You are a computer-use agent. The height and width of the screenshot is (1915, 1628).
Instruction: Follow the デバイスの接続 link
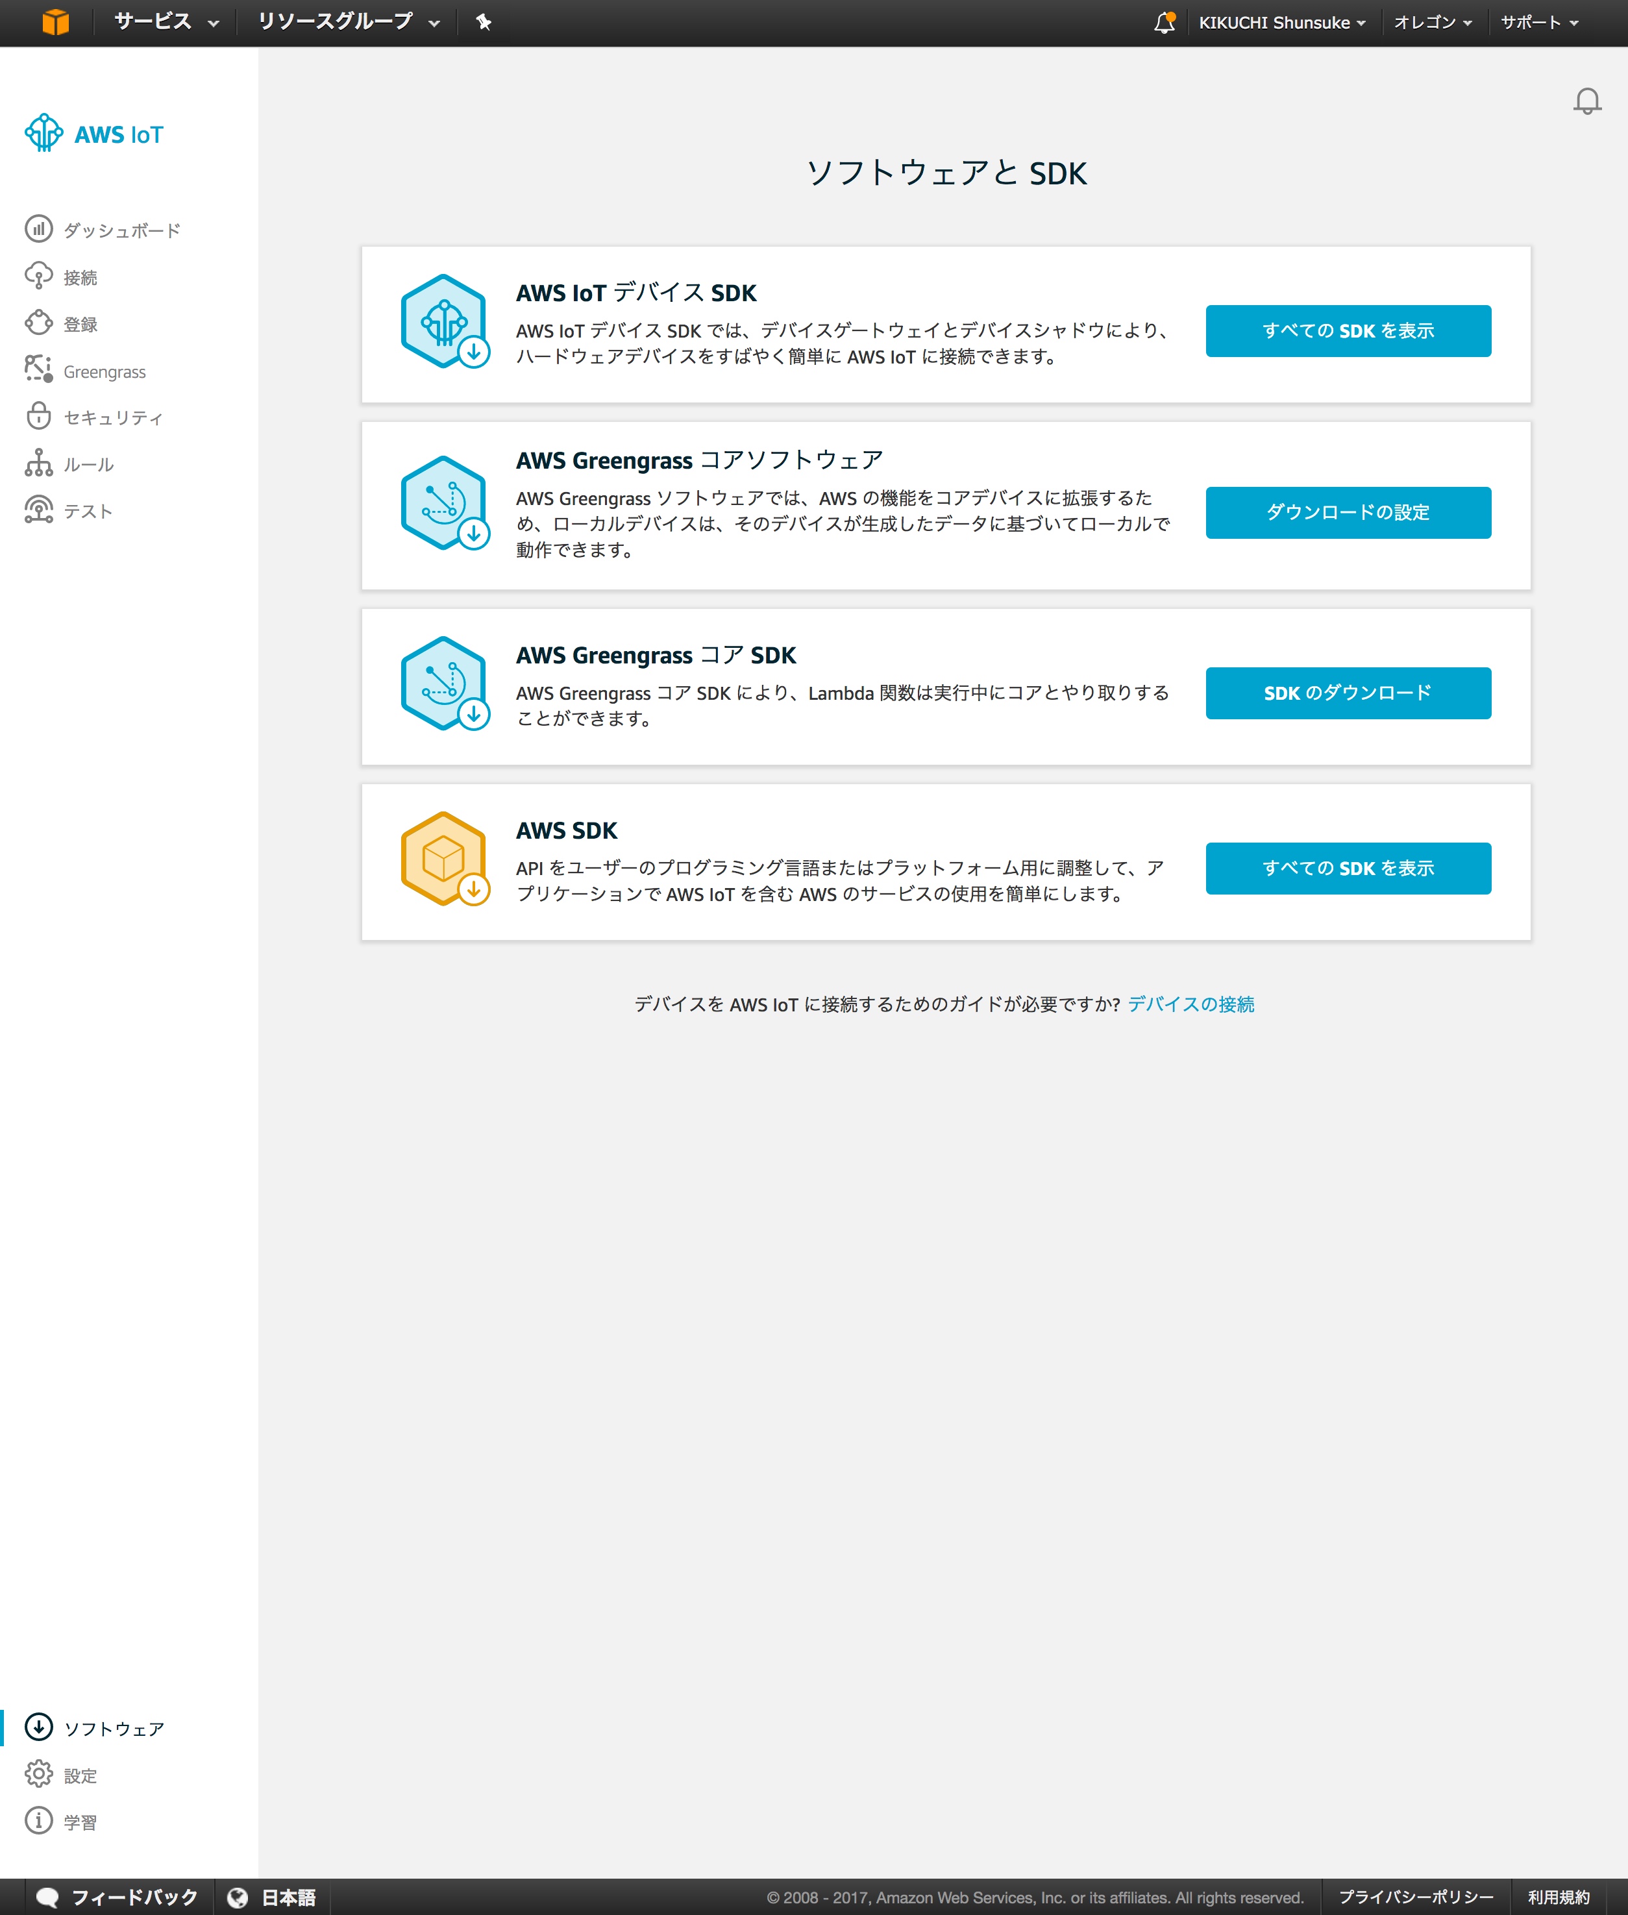[x=1190, y=1003]
